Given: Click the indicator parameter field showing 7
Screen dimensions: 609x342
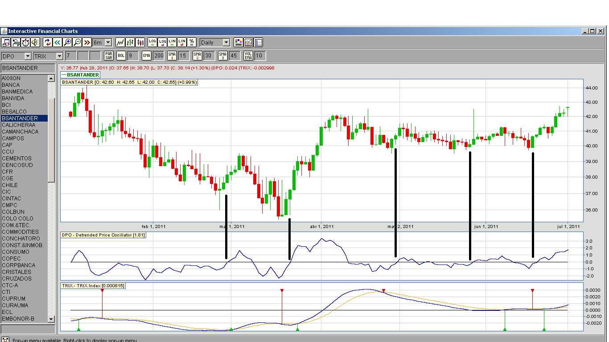Looking at the screenshot, I should click(71, 56).
